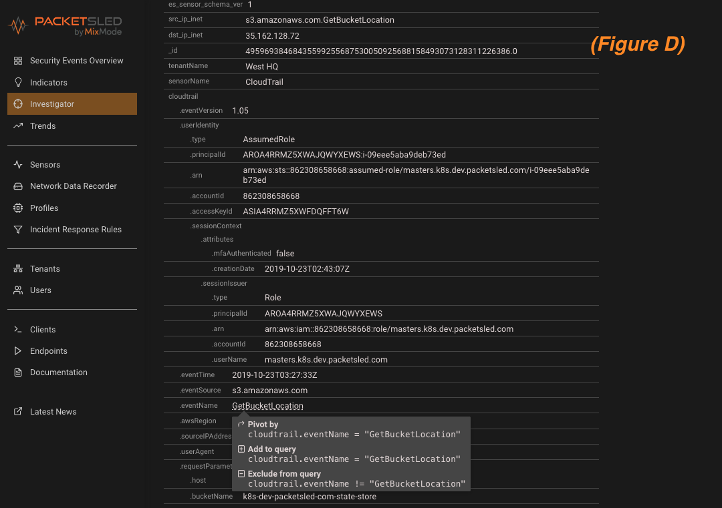Exclude eventName GetBucketLocation from query
The width and height of the screenshot is (722, 508).
click(x=352, y=479)
